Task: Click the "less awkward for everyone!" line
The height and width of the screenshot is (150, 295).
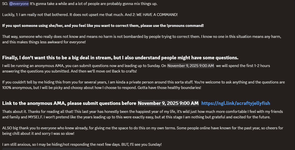Action: (44, 42)
